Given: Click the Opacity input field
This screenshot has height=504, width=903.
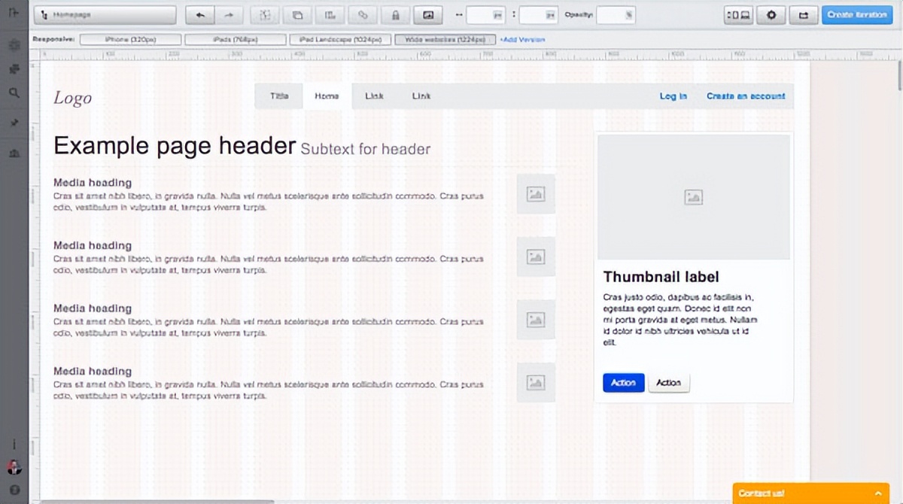Looking at the screenshot, I should click(x=616, y=15).
